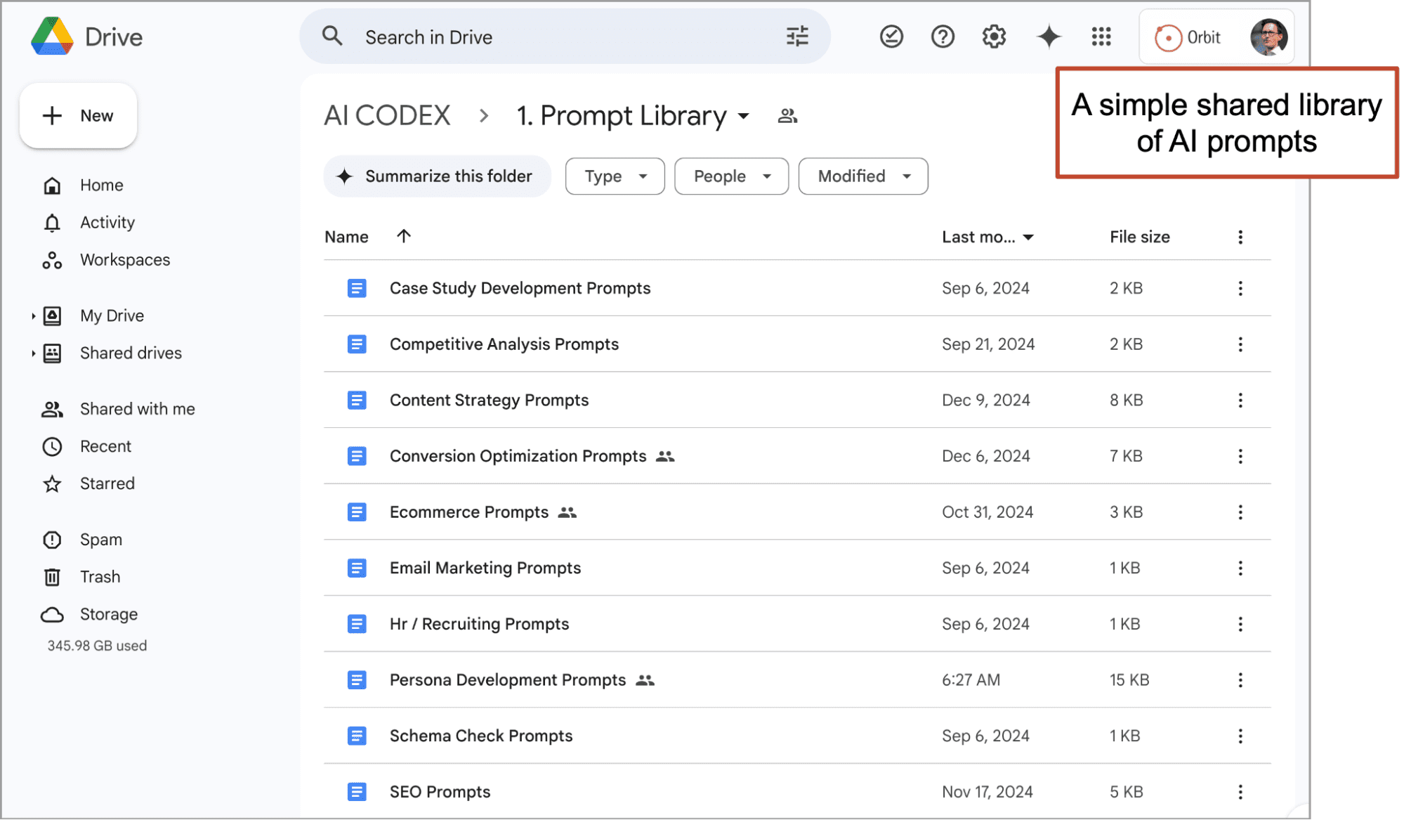The width and height of the screenshot is (1404, 820).
Task: Open the Type filter dropdown
Action: pos(616,176)
